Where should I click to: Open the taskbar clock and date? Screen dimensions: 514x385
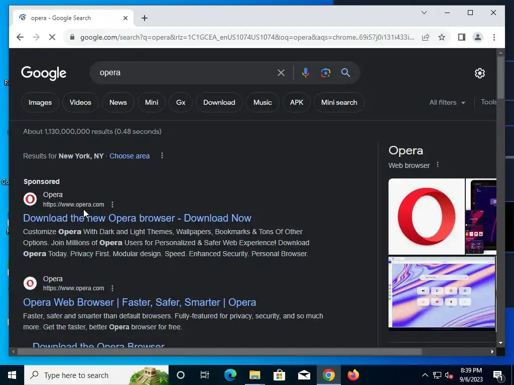coord(471,375)
